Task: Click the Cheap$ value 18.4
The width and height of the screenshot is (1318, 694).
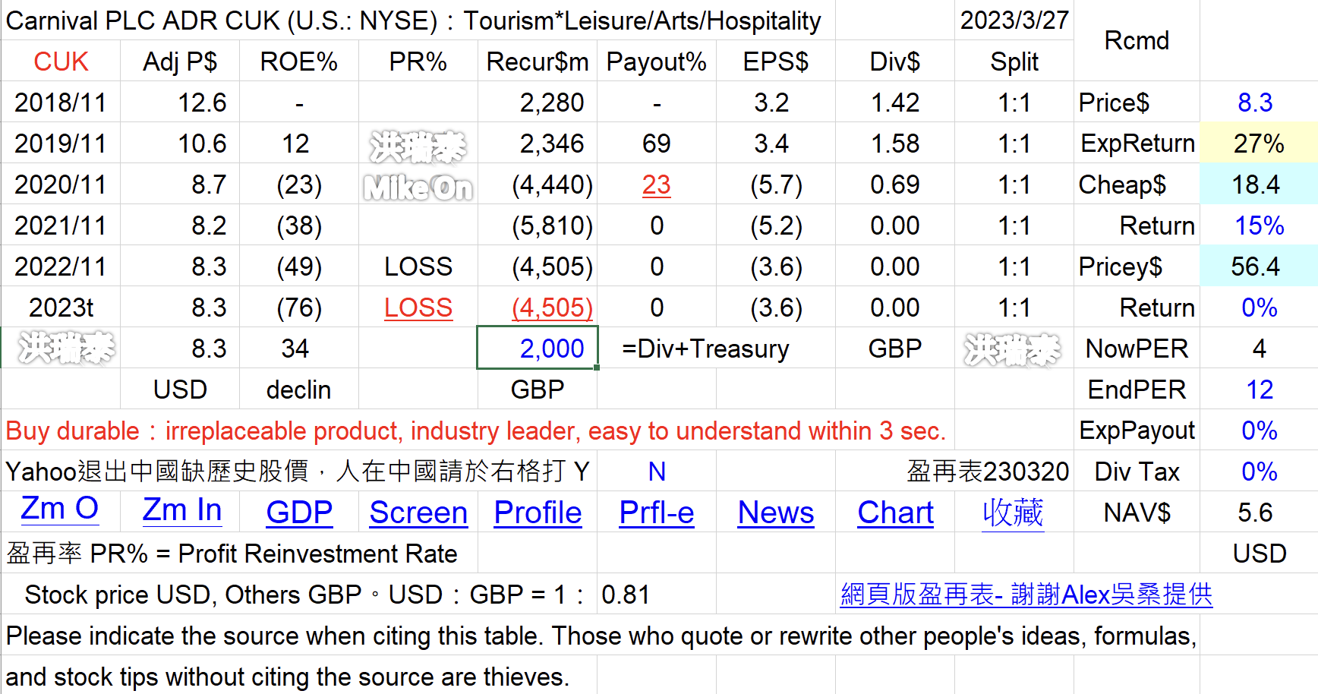Action: click(1259, 185)
